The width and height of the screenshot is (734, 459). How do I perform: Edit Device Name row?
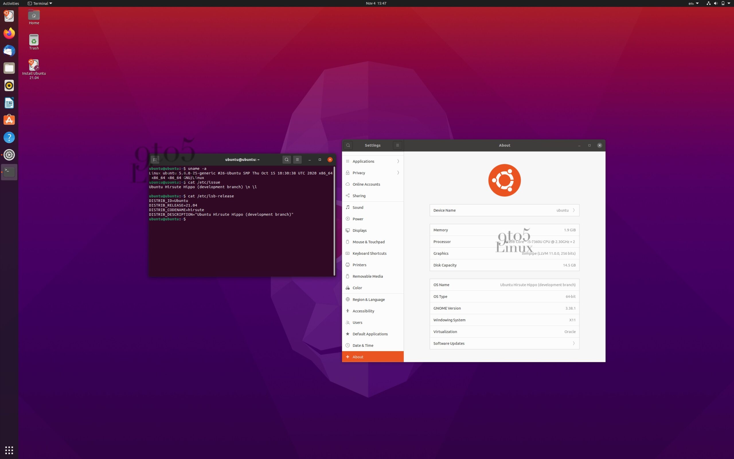tap(504, 210)
